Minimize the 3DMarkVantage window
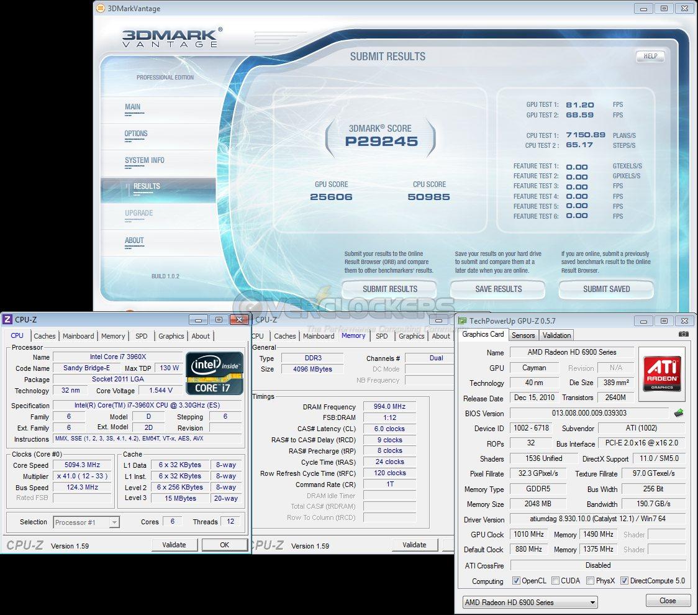Screen dimensions: 698x615 (x=644, y=9)
